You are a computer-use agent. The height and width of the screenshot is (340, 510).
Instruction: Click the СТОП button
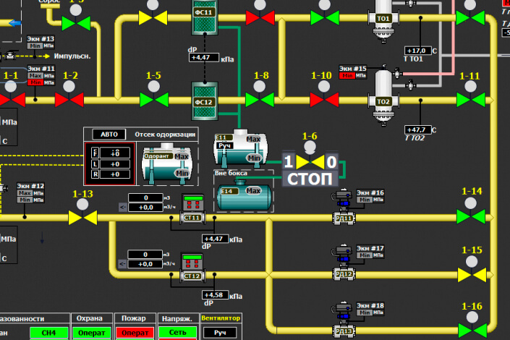310,179
